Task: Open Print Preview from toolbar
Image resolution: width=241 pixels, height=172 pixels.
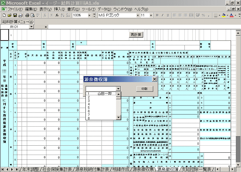Action: point(32,15)
